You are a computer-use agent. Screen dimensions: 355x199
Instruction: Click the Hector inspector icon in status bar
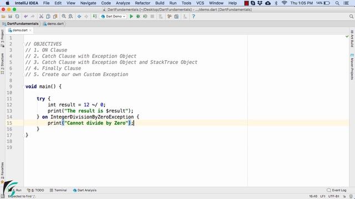pos(351,196)
